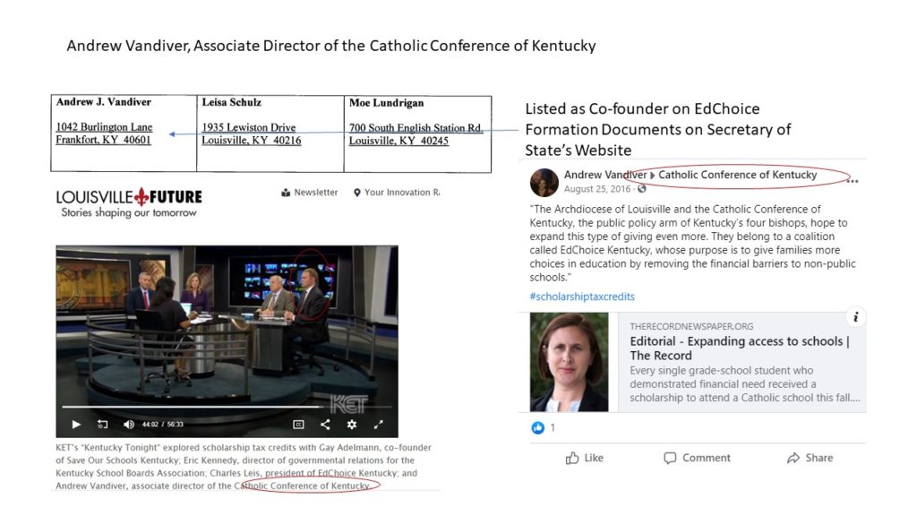Screen dimensions: 917x516
Task: Click the slide title about Andrew Vandiver
Action: [331, 46]
